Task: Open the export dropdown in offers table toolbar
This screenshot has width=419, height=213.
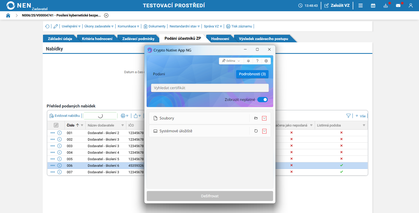Action: (x=137, y=116)
